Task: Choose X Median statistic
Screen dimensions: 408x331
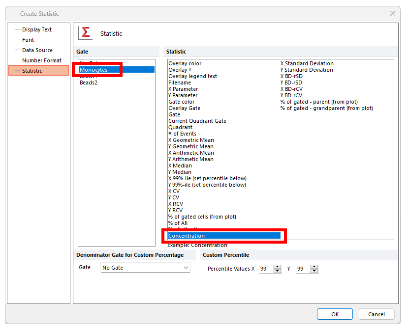Action: [180, 165]
